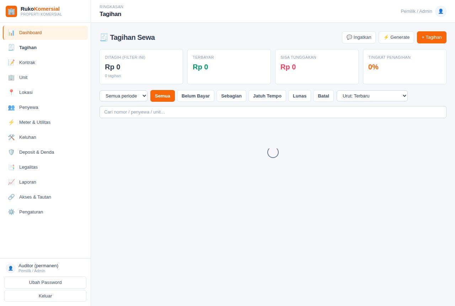Click Ubah Password button
455x306 pixels.
pyautogui.click(x=45, y=283)
